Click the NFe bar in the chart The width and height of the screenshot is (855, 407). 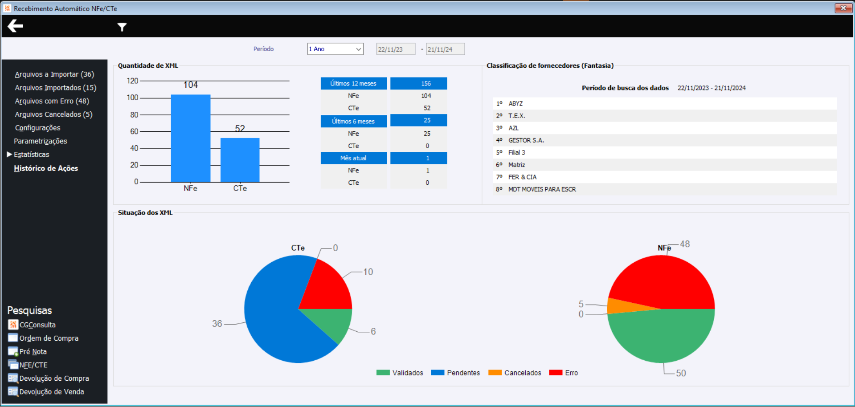click(x=191, y=138)
